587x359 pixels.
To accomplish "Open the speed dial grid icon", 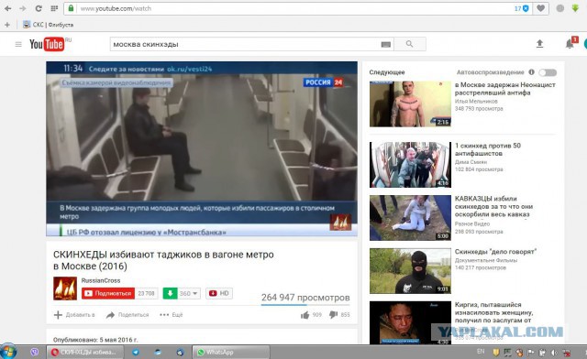I will coord(54,8).
